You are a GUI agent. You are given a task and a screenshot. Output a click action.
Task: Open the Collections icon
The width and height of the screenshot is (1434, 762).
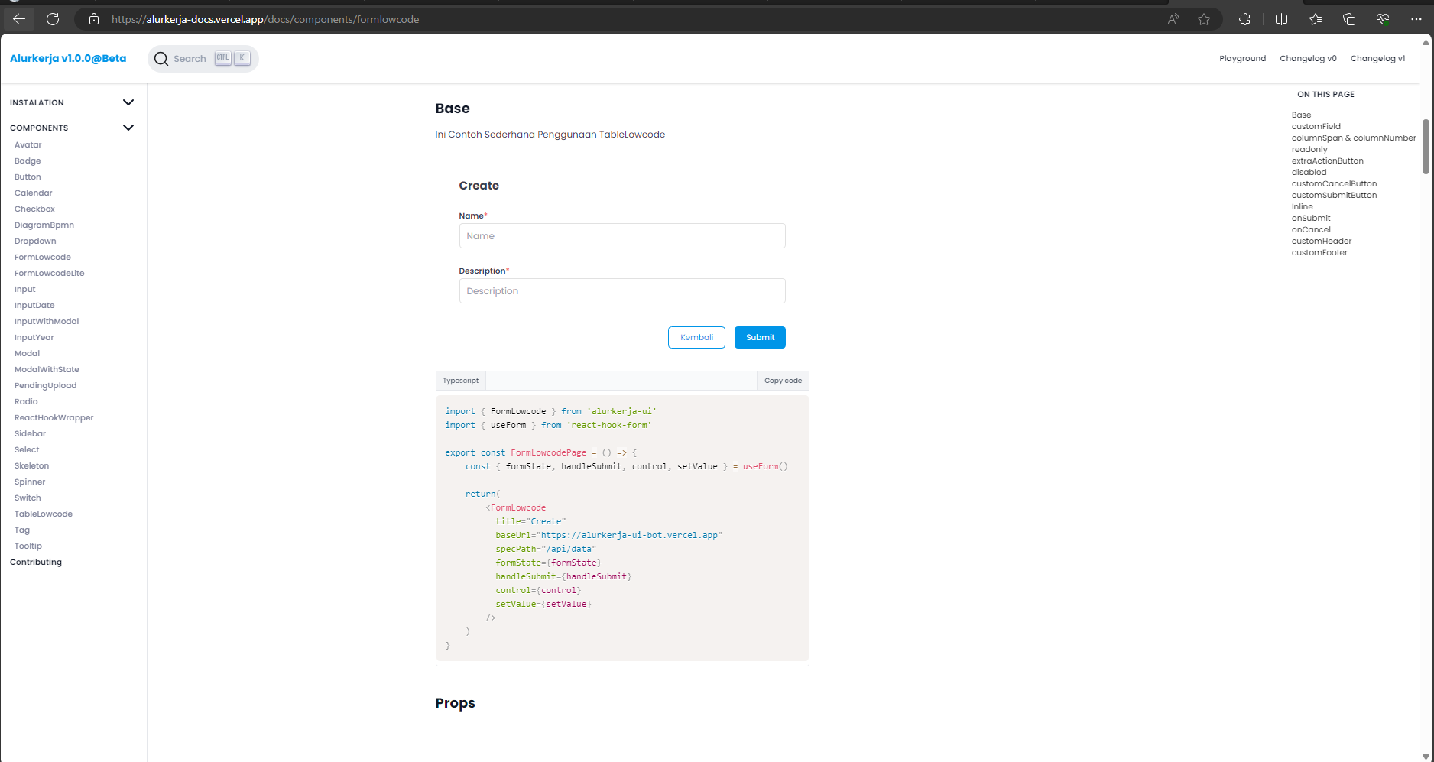pos(1349,19)
